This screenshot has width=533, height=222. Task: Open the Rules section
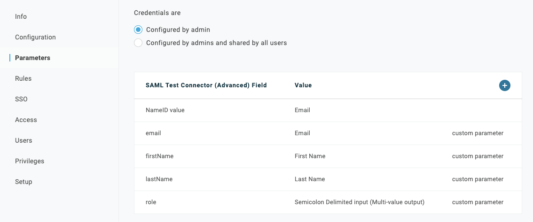coord(23,78)
